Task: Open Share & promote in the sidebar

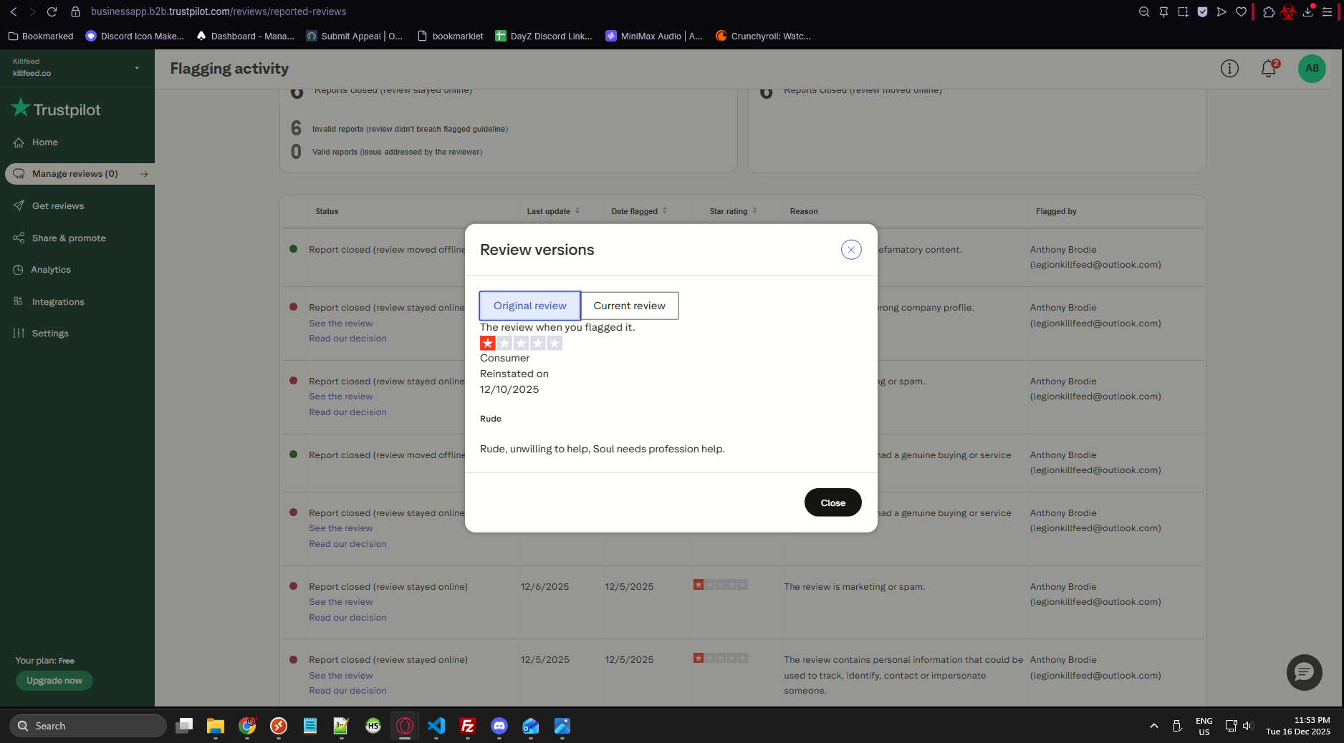Action: (x=69, y=238)
